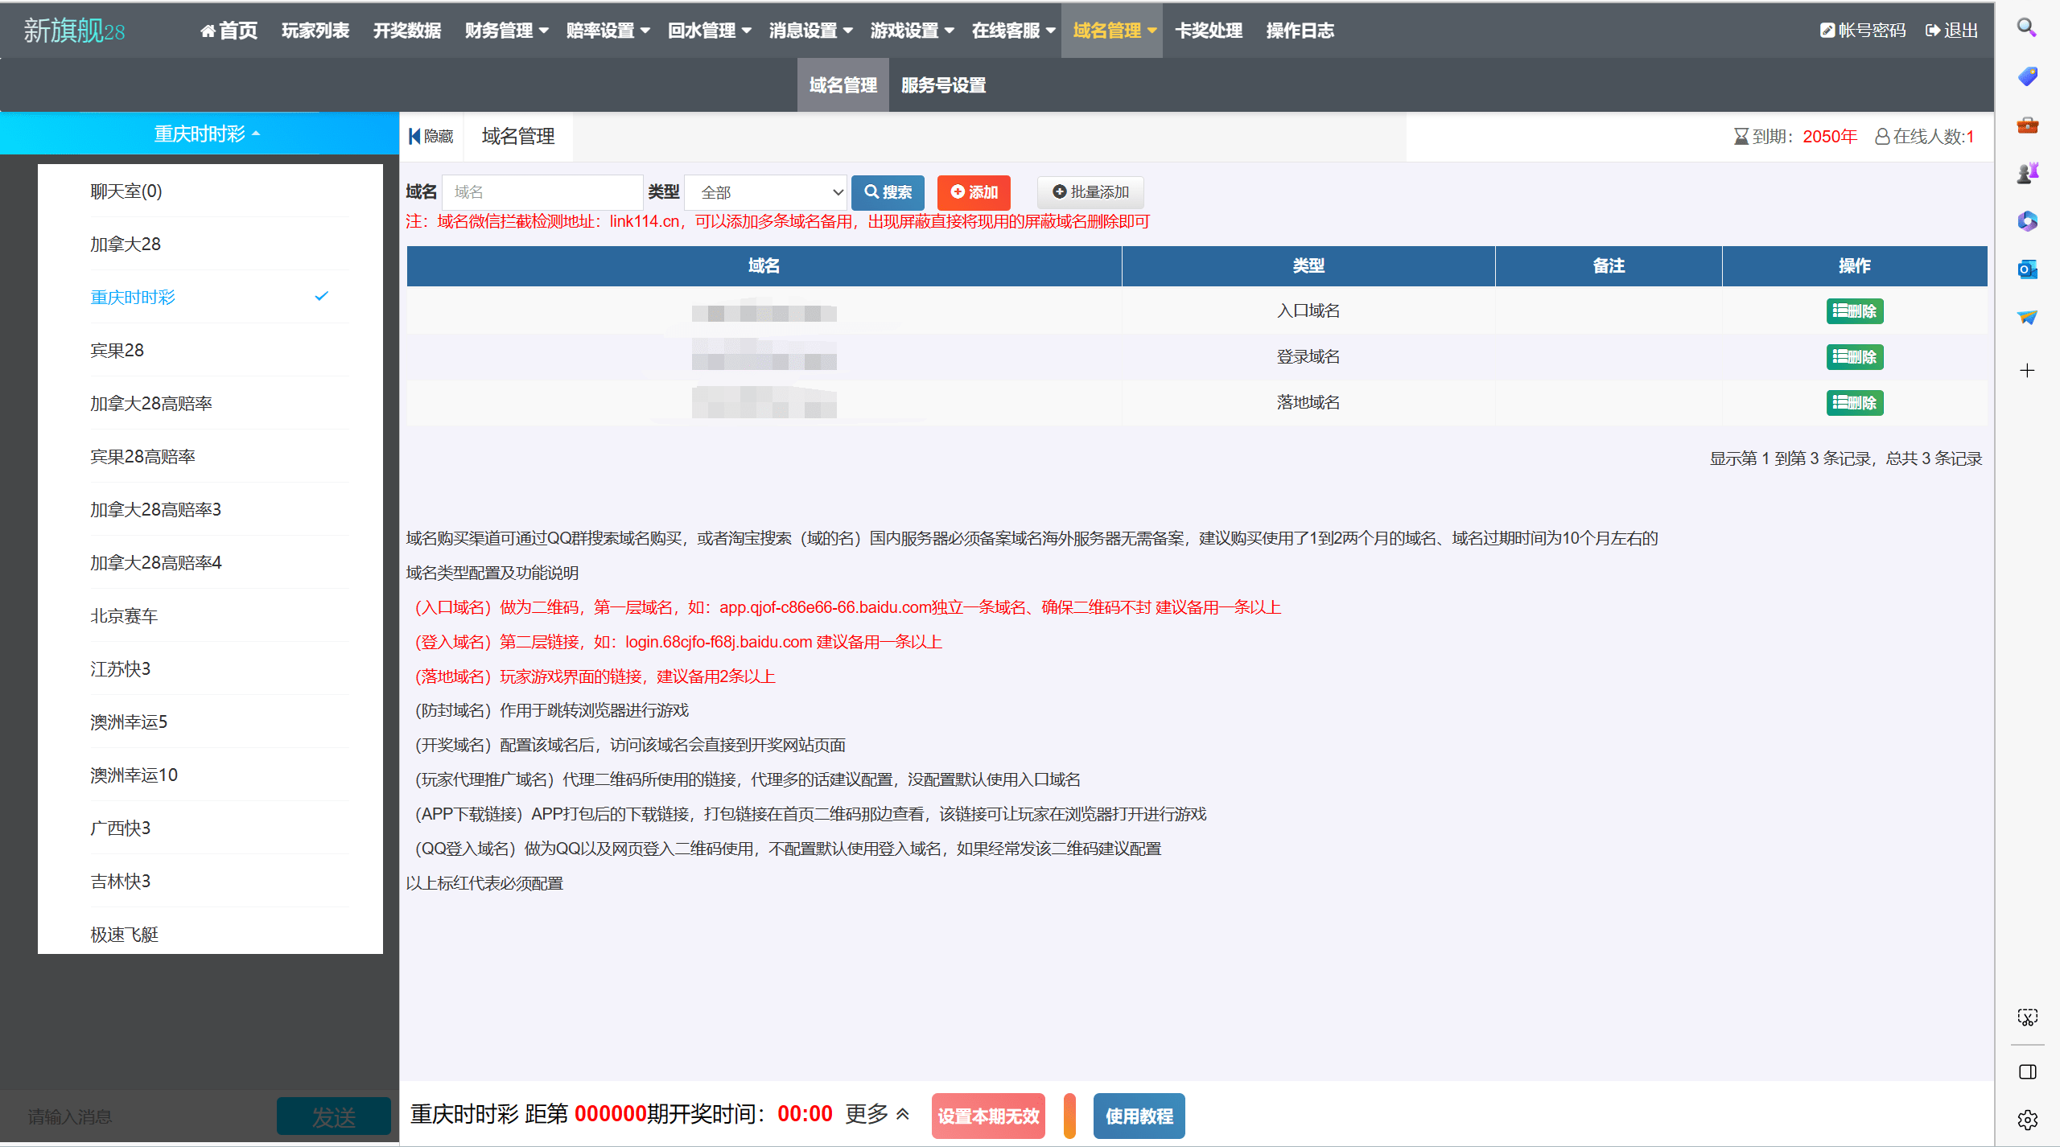Expand 更多 next to the countdown
The width and height of the screenshot is (2060, 1147).
877,1114
